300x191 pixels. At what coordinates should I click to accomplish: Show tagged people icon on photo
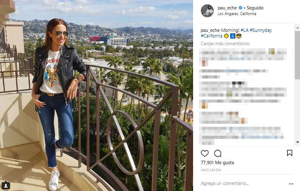point(6,185)
